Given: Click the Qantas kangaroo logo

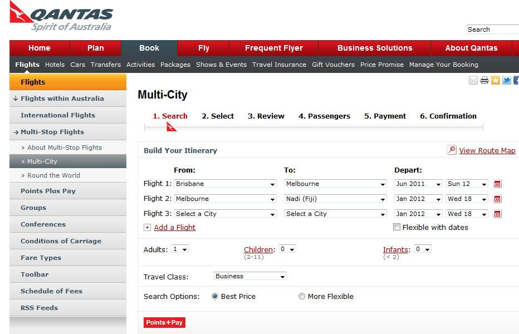Looking at the screenshot, I should point(61,16).
